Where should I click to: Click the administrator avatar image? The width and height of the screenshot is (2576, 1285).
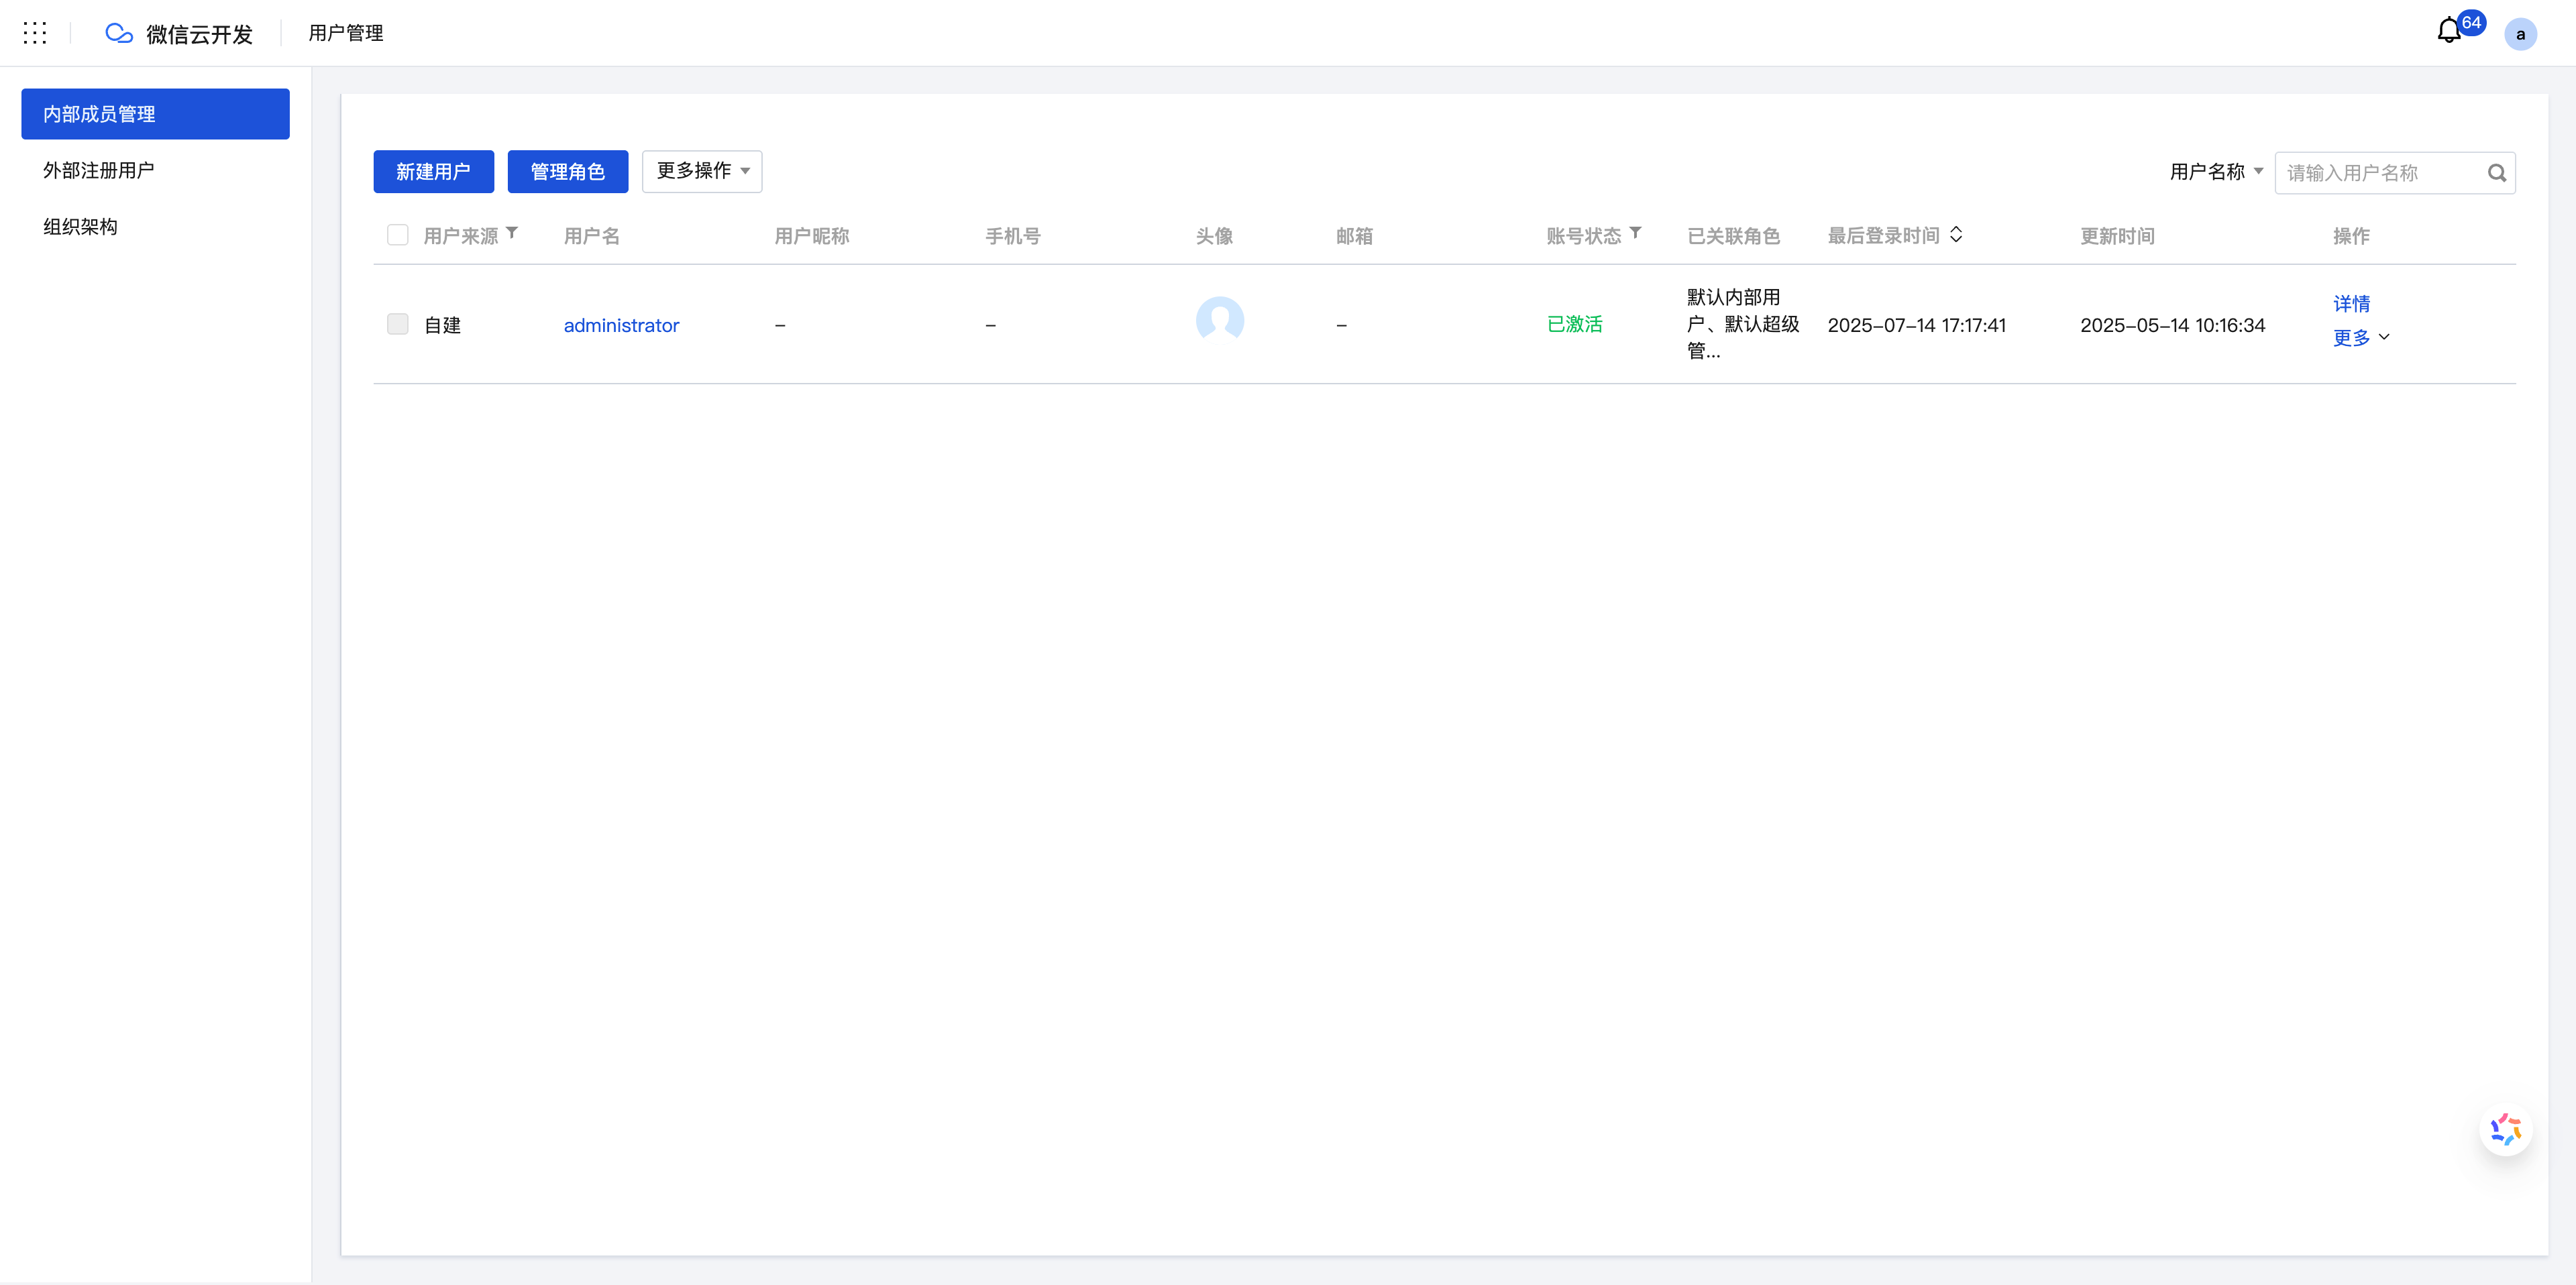click(x=1219, y=320)
